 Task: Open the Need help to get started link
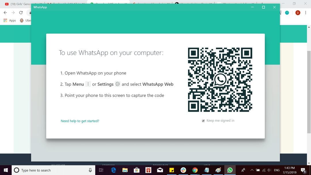coord(80,121)
